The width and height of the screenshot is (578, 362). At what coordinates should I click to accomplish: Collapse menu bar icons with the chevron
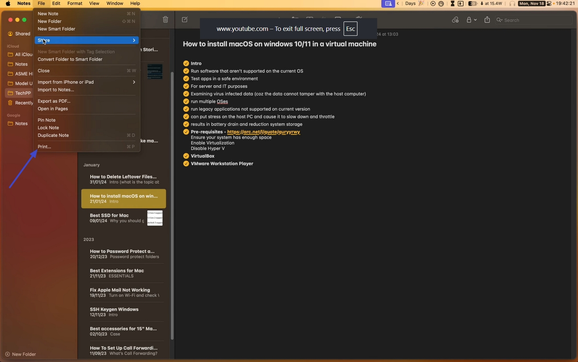pyautogui.click(x=398, y=4)
